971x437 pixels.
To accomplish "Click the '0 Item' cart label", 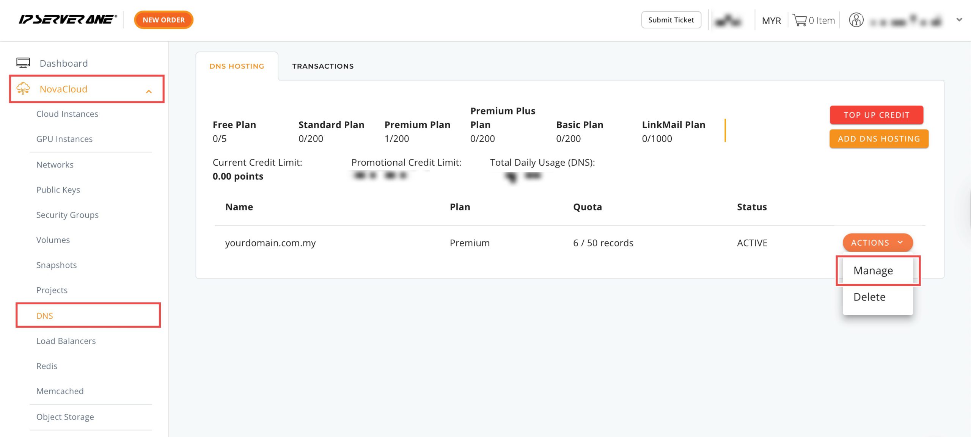I will click(x=822, y=20).
